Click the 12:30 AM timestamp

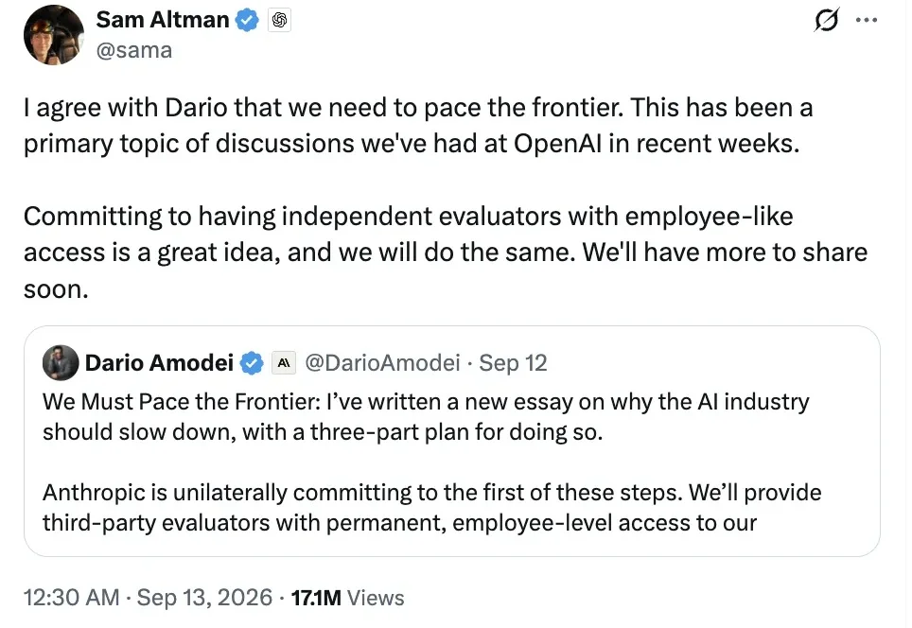(72, 597)
